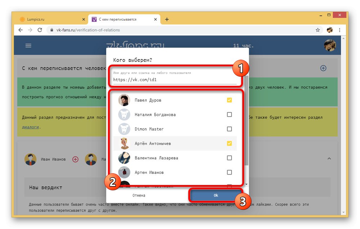The height and width of the screenshot is (229, 360).
Task: Click the '11 час.' text in header
Action: click(243, 45)
